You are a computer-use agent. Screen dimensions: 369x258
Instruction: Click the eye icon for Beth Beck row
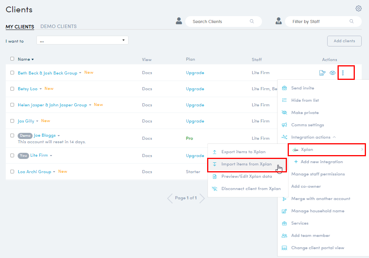pos(333,73)
